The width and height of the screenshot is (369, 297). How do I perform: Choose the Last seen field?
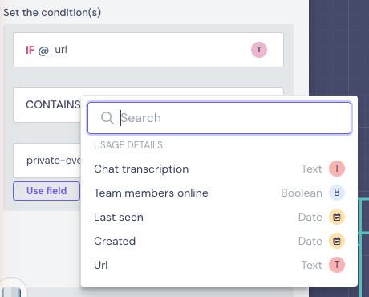(219, 217)
